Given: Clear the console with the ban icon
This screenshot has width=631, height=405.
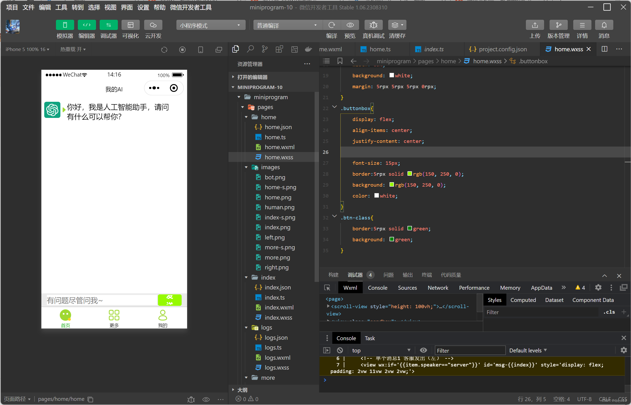Looking at the screenshot, I should 340,350.
